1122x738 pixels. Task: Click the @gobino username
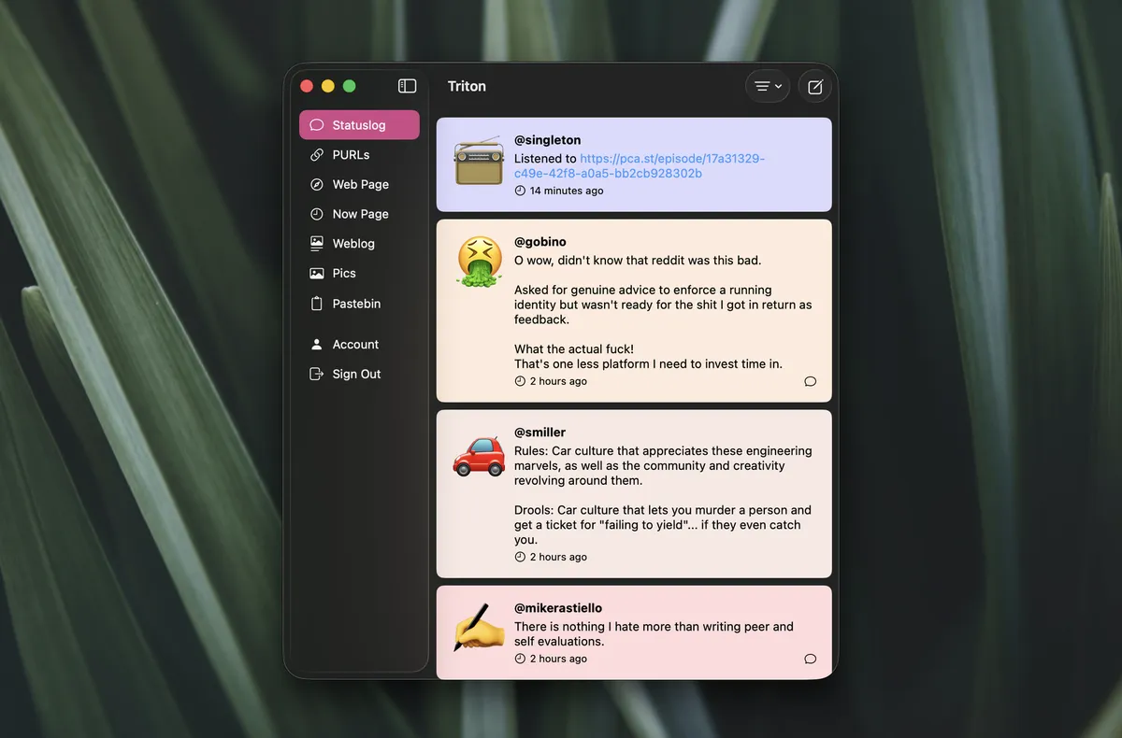pyautogui.click(x=540, y=242)
